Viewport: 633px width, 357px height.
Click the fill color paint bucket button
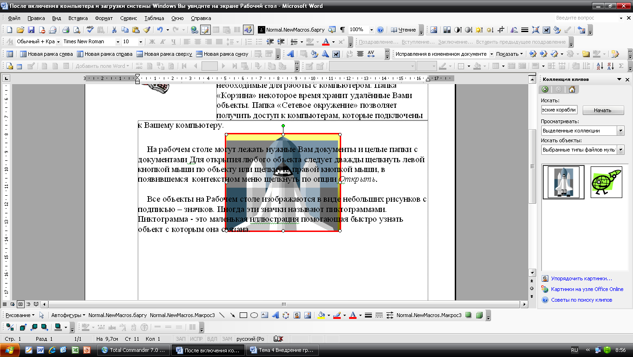click(321, 315)
